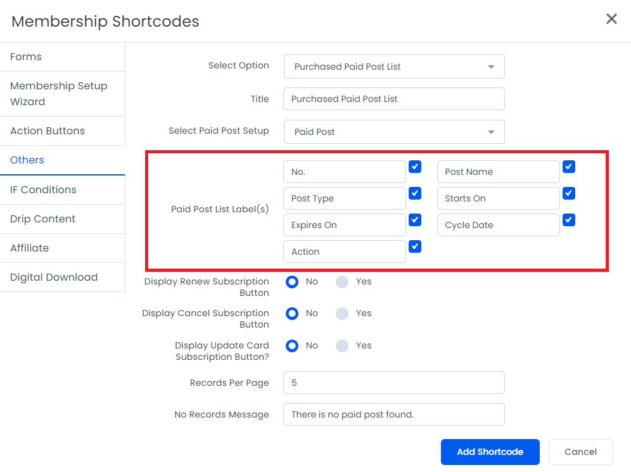Image resolution: width=631 pixels, height=472 pixels.
Task: Open the Drip Content tab
Action: (62, 219)
